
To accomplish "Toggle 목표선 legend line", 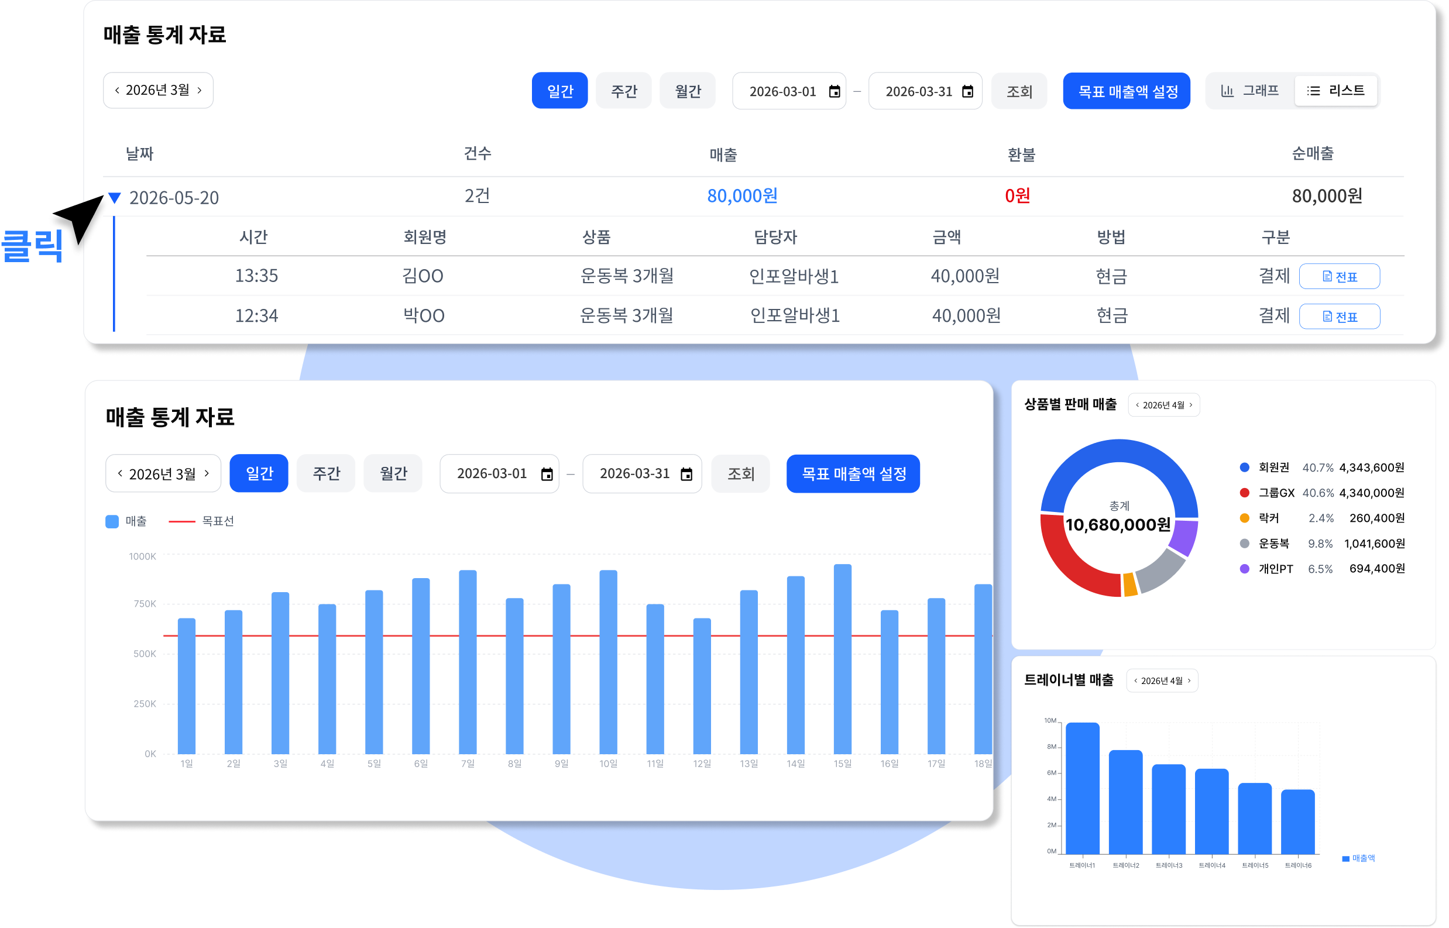I will pos(201,521).
